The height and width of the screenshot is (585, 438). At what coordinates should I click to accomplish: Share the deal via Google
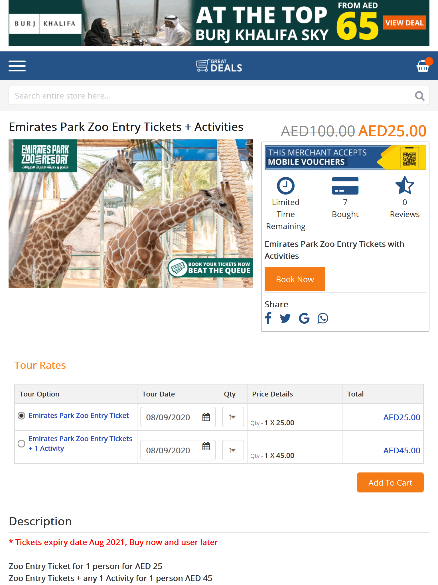point(304,318)
